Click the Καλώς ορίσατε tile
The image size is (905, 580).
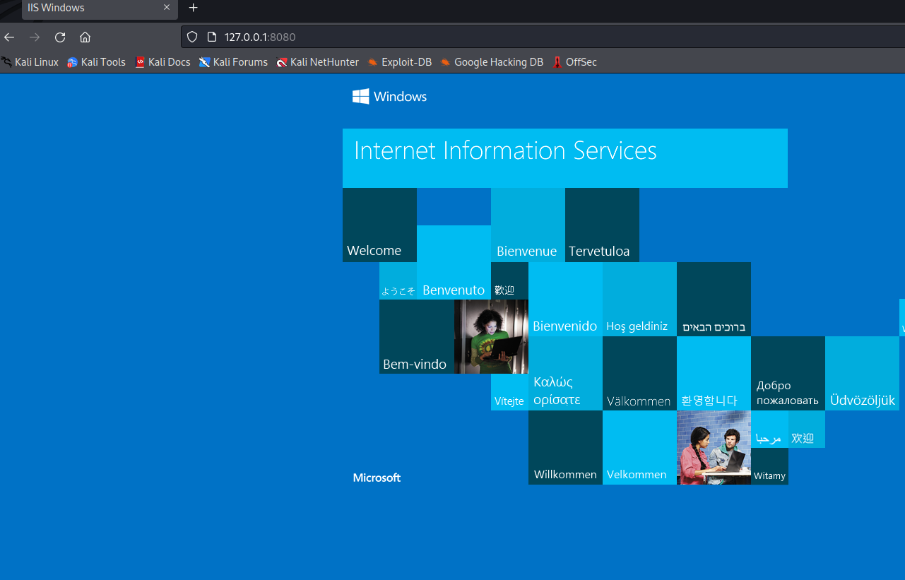565,374
